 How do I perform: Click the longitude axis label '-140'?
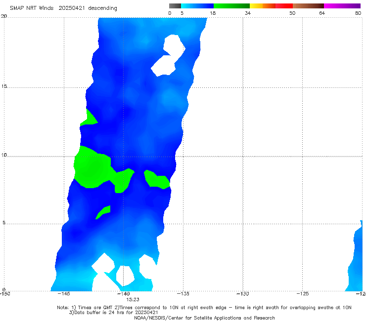[124, 294]
